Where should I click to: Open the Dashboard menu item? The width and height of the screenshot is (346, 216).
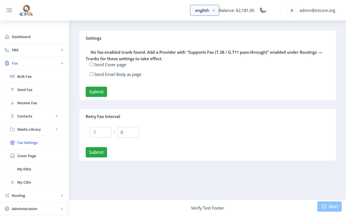point(35,37)
